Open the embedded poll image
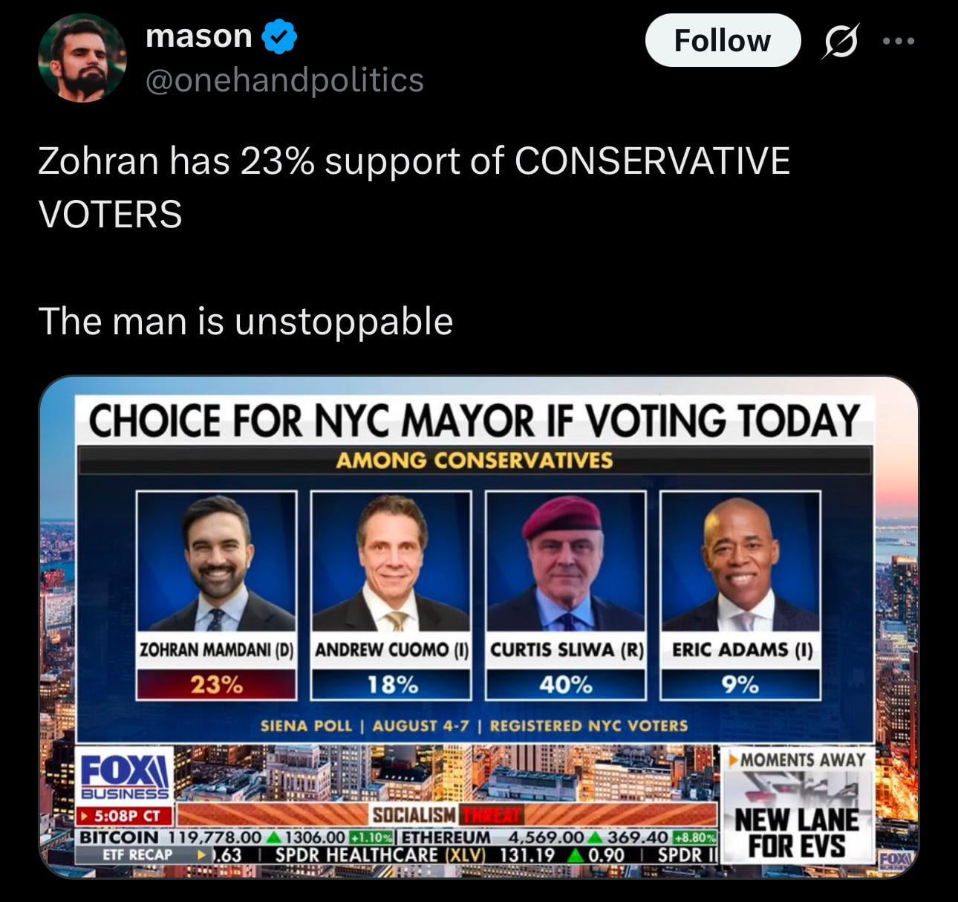The height and width of the screenshot is (902, 958). point(479,627)
